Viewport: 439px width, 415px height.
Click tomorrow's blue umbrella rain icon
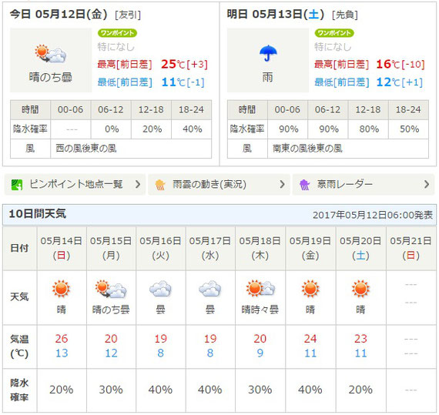tap(268, 53)
